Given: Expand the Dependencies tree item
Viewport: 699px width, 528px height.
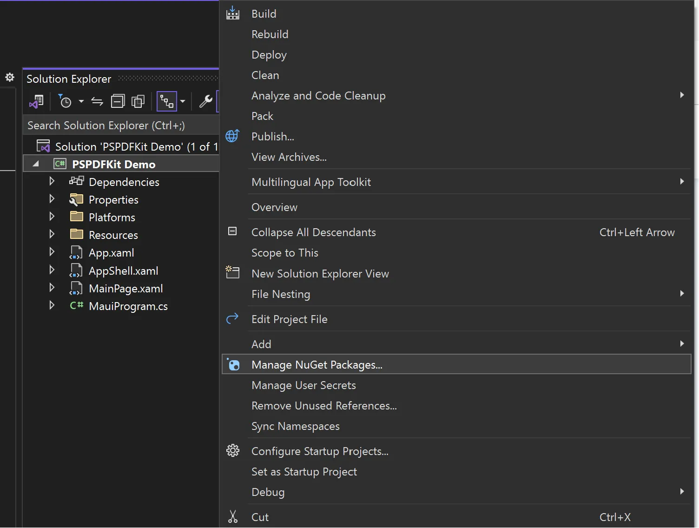Looking at the screenshot, I should [52, 181].
